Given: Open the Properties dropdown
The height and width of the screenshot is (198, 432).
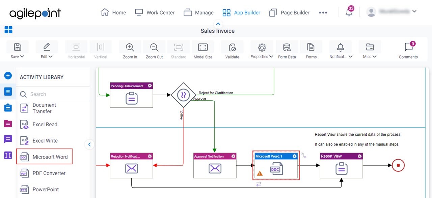Looking at the screenshot, I should coord(262,50).
